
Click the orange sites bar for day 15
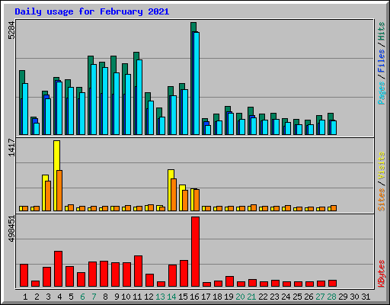[185, 201]
